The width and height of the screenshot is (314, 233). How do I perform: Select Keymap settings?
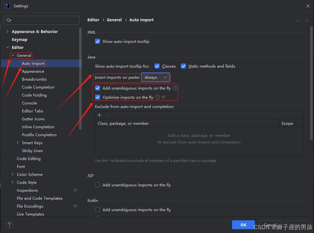coord(19,39)
